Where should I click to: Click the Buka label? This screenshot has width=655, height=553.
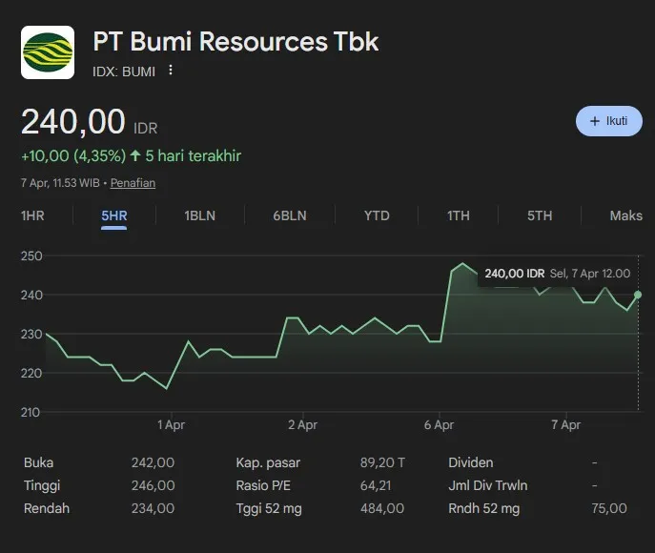(38, 462)
